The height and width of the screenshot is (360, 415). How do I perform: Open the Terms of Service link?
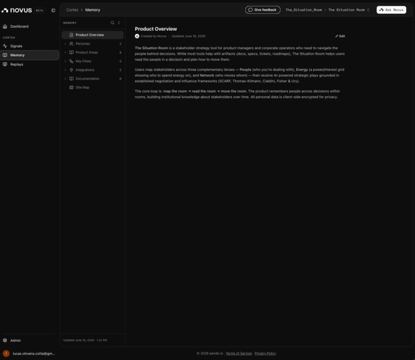(239, 353)
